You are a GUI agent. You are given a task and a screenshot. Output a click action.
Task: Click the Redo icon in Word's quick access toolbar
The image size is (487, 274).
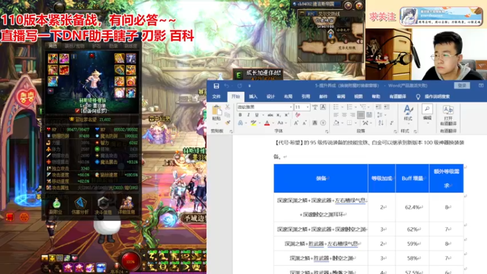pyautogui.click(x=239, y=86)
